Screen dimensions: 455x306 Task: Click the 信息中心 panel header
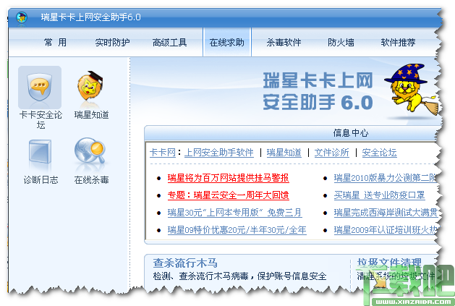pyautogui.click(x=351, y=133)
